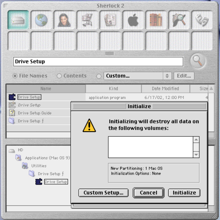Click the Drive Setup ƒ folder icon in results
The width and height of the screenshot is (220, 220).
click(12, 121)
